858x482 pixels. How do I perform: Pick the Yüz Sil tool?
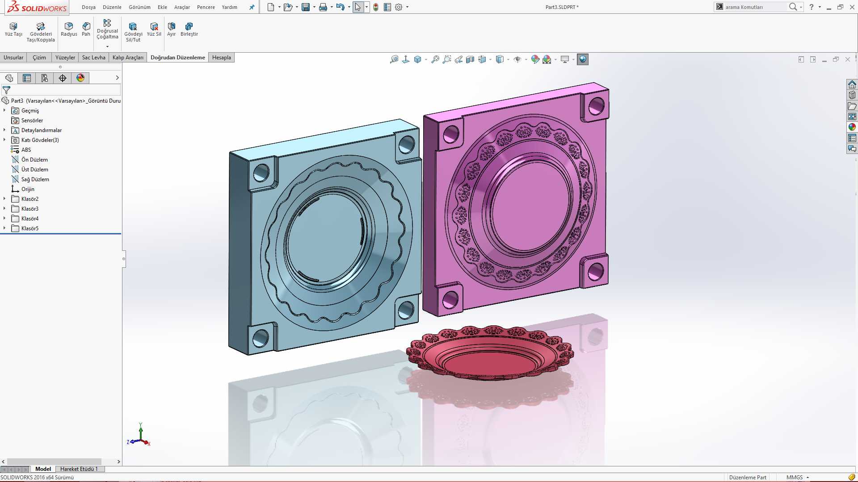click(154, 29)
